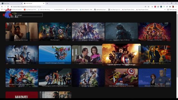Focus the movie search box containing avenger
The height and width of the screenshot is (100, 178).
pos(29,15)
